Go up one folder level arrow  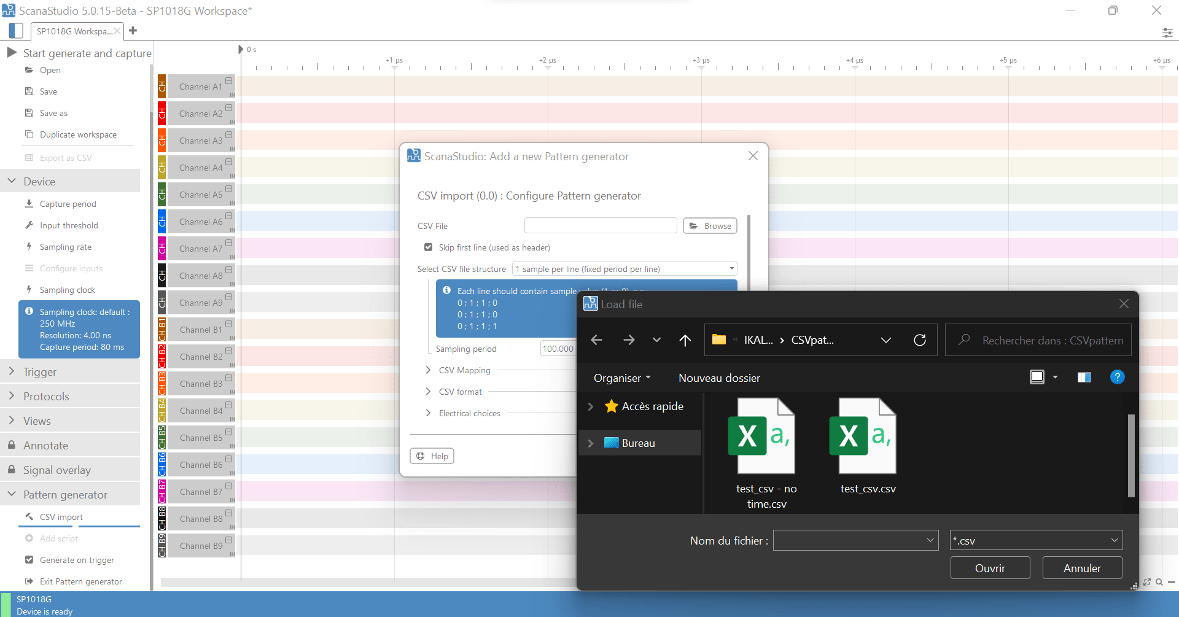click(x=685, y=340)
